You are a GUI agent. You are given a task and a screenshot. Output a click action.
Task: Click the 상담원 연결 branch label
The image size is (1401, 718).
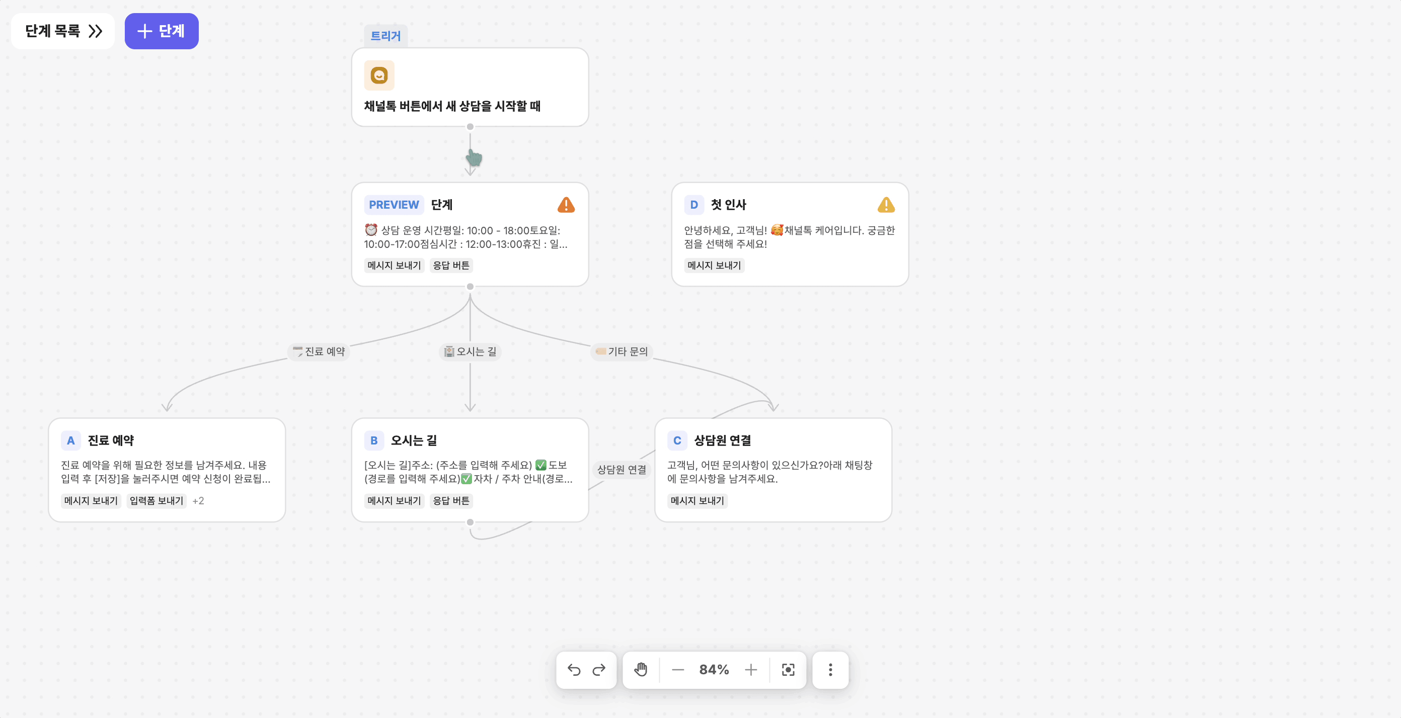pos(621,470)
